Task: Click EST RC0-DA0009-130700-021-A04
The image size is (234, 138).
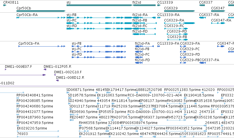Action: click(128, 98)
